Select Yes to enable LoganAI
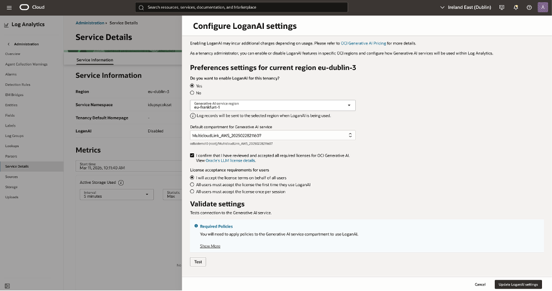 pyautogui.click(x=192, y=86)
